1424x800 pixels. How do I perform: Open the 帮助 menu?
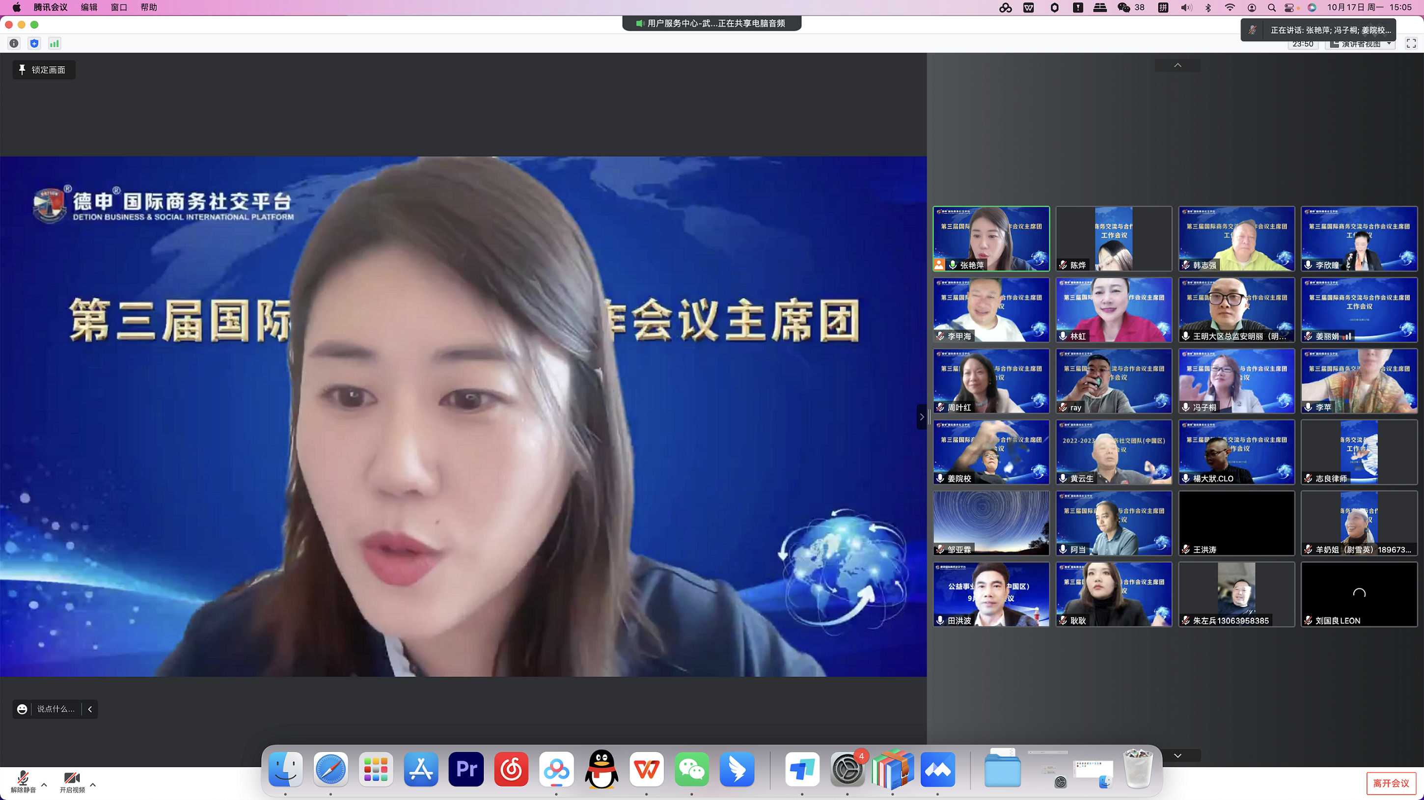tap(149, 7)
